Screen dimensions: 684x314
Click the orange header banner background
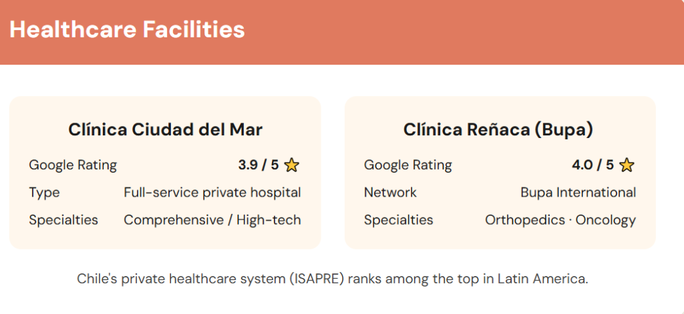(468, 32)
